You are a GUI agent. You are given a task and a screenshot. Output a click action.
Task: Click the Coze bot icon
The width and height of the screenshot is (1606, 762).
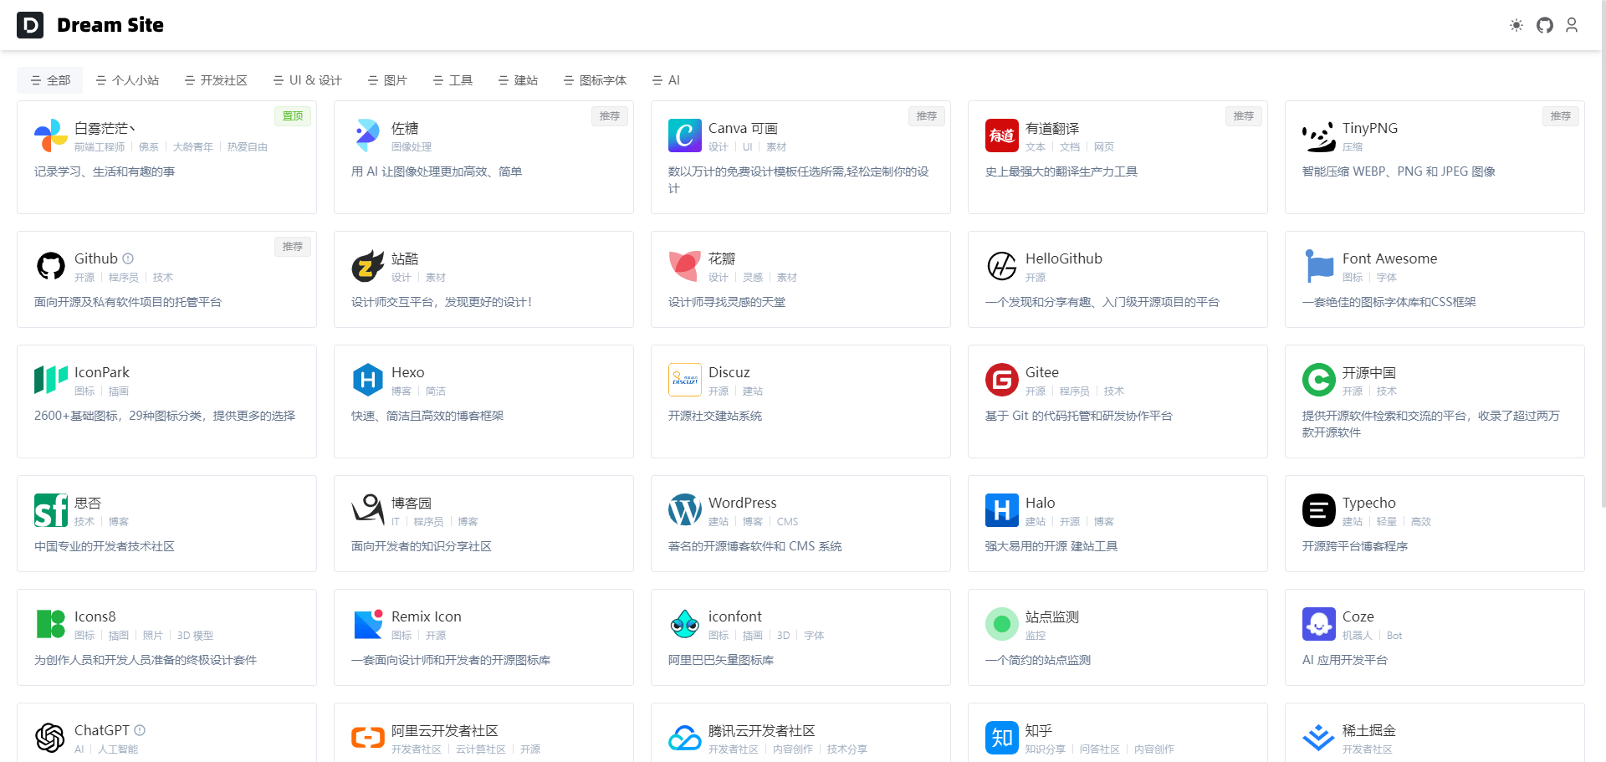pyautogui.click(x=1319, y=624)
